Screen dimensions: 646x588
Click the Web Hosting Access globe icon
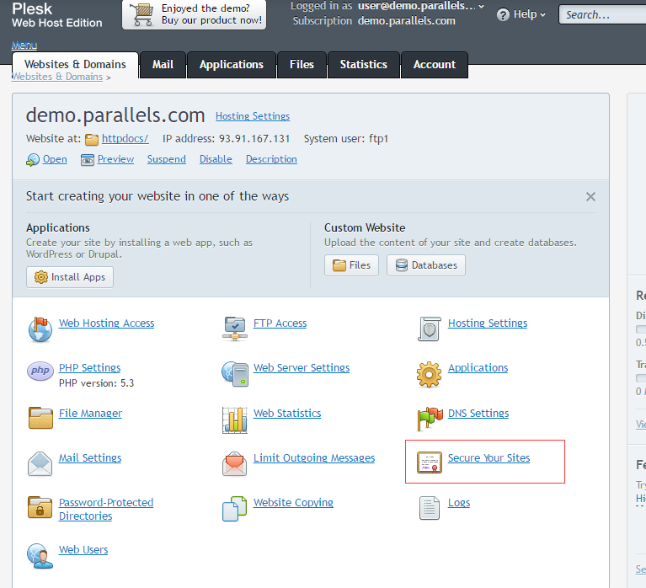click(x=40, y=329)
